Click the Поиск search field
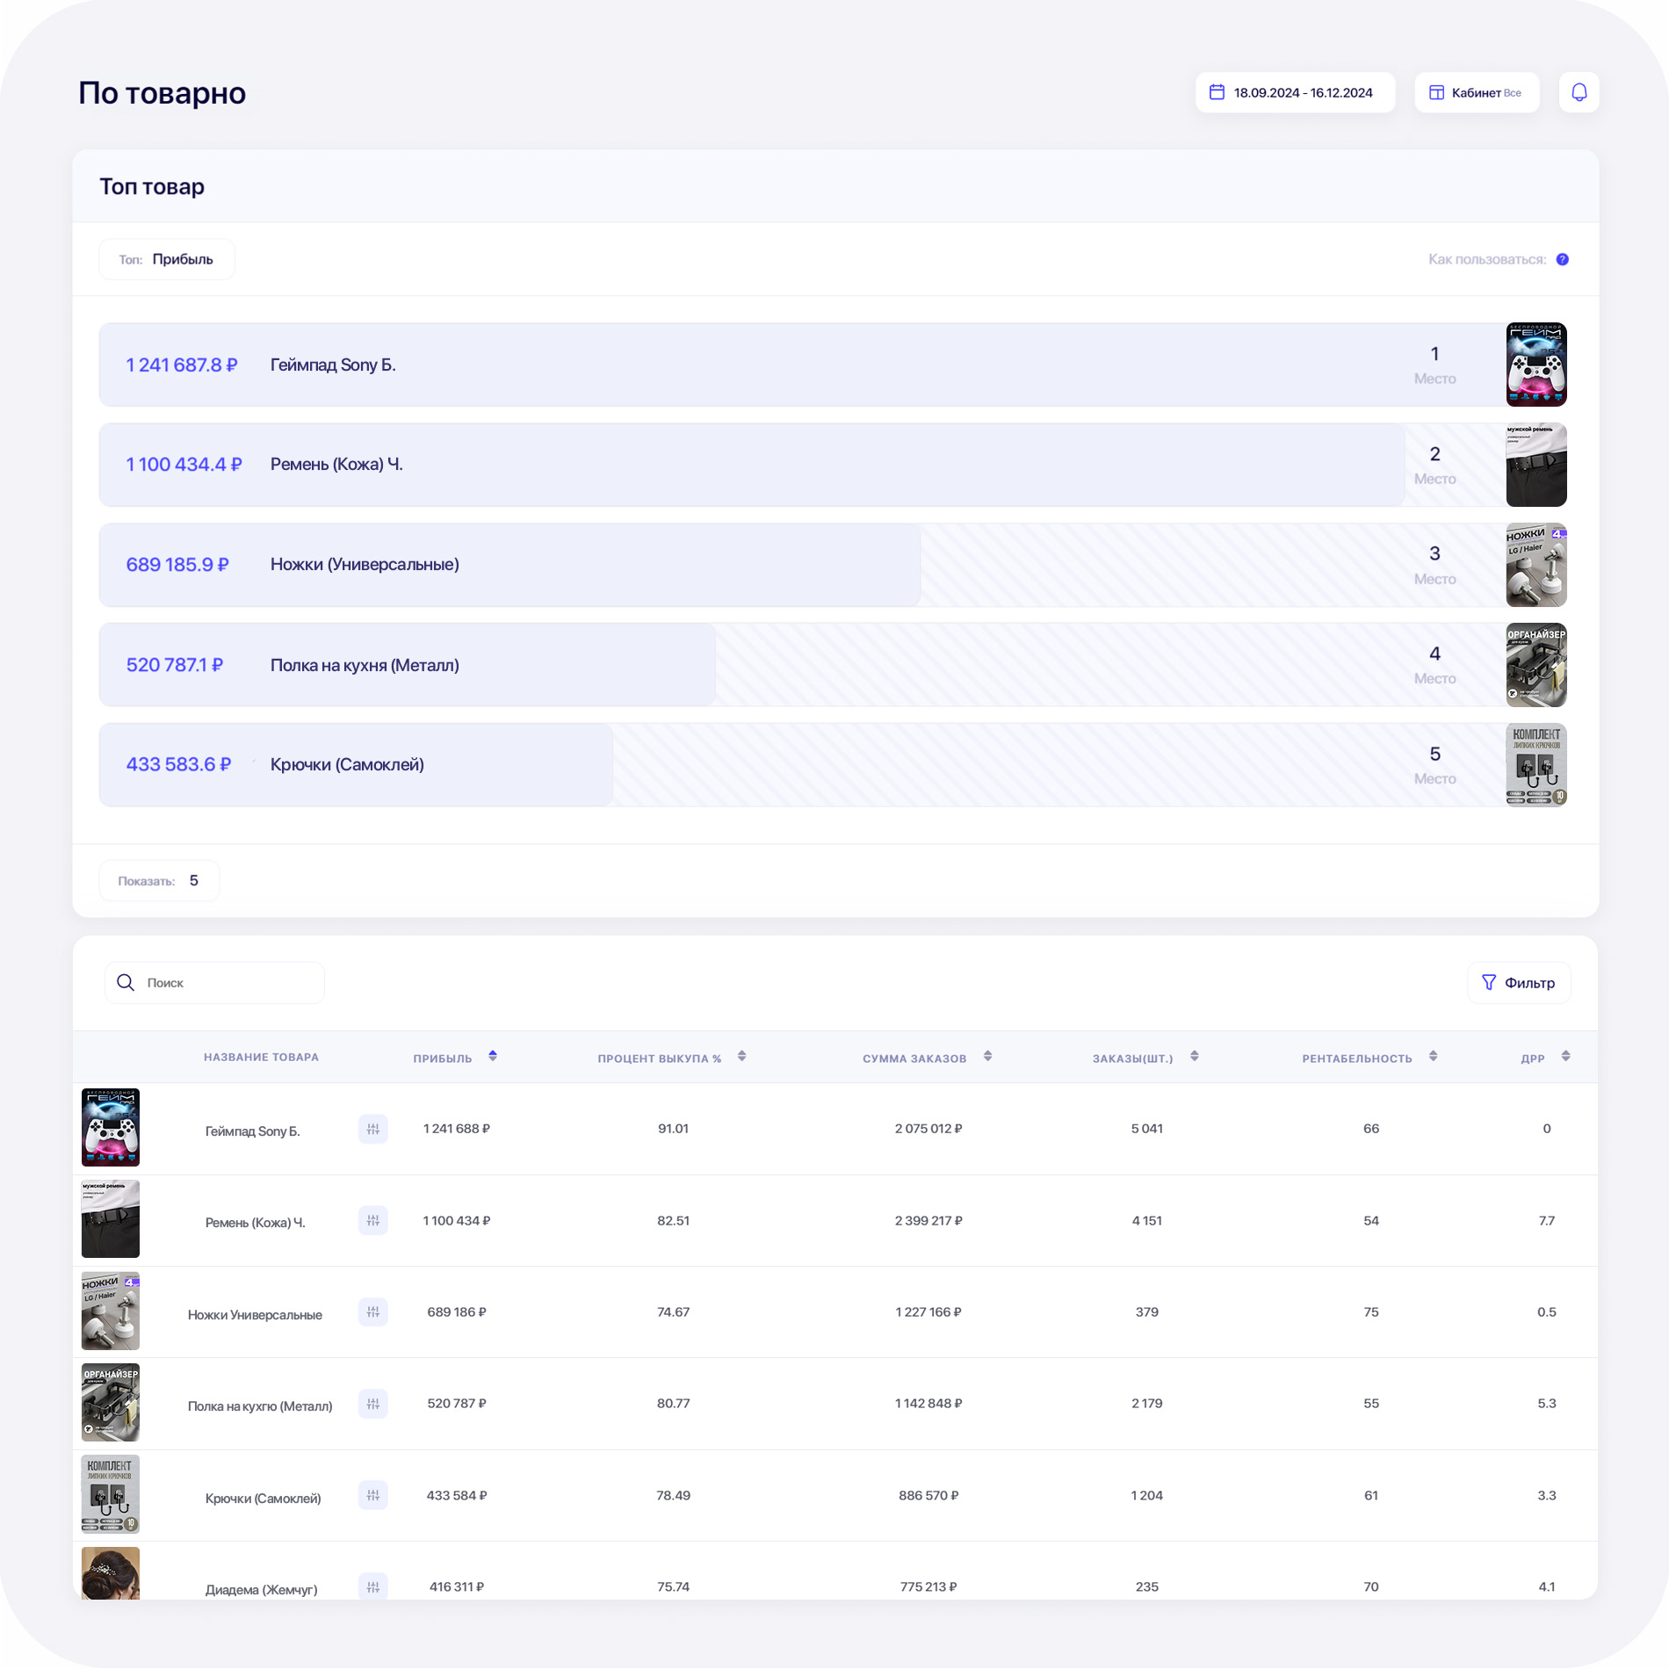The width and height of the screenshot is (1669, 1669). click(214, 982)
